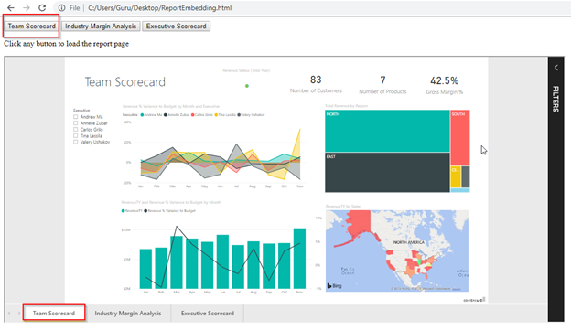
Task: Click the Executive Scorecard HTML button
Action: [x=177, y=27]
